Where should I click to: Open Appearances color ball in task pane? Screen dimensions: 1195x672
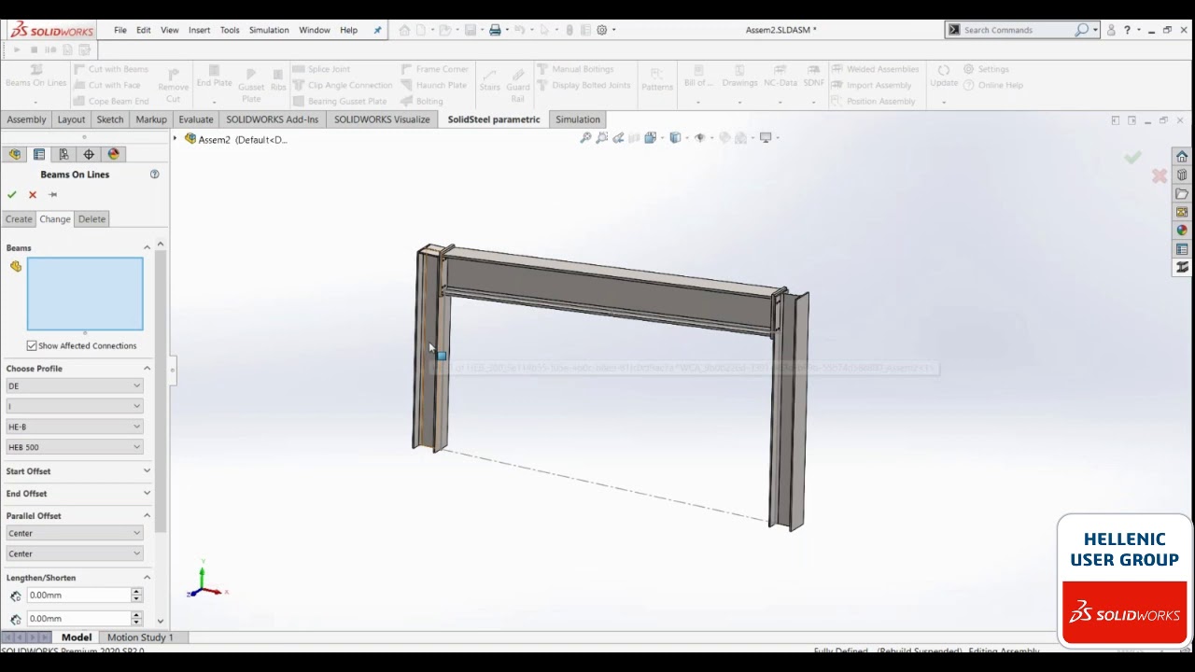pos(1182,231)
